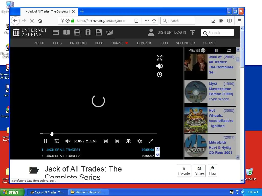
Task: Click the Firefox back arrow button
Action: click(15, 21)
